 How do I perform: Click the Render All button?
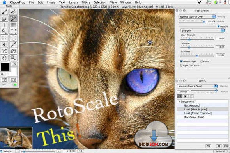point(220,151)
